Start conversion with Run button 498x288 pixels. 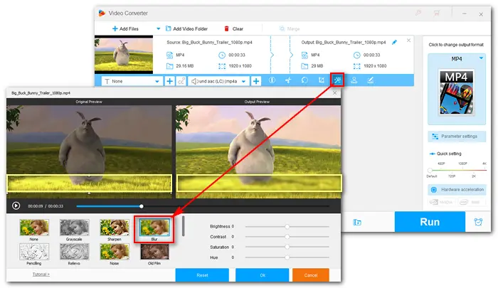tap(430, 222)
